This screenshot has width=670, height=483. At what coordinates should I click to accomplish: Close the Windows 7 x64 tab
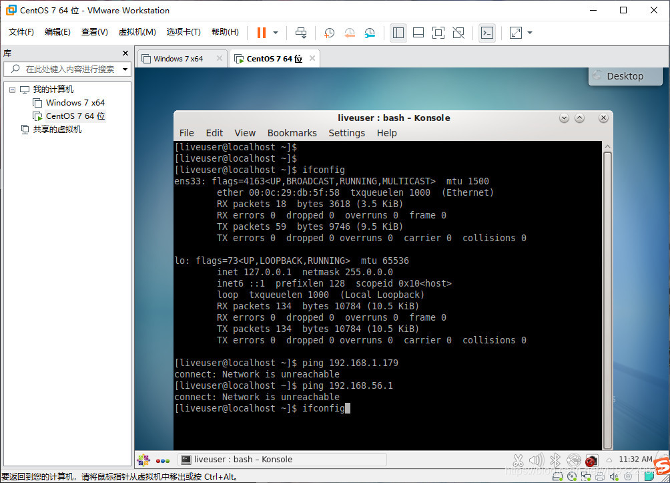point(219,58)
